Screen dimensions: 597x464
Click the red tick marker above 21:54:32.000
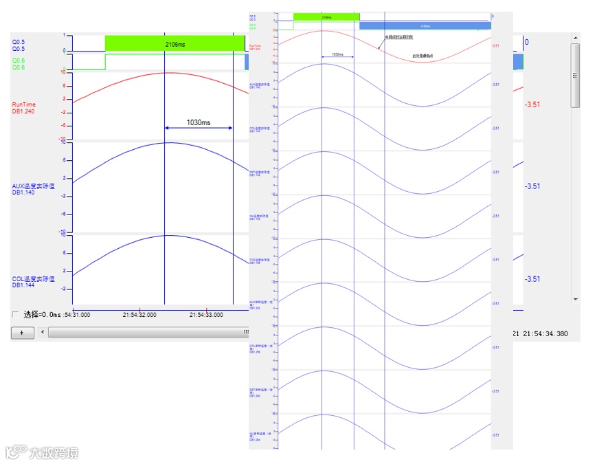click(x=139, y=310)
